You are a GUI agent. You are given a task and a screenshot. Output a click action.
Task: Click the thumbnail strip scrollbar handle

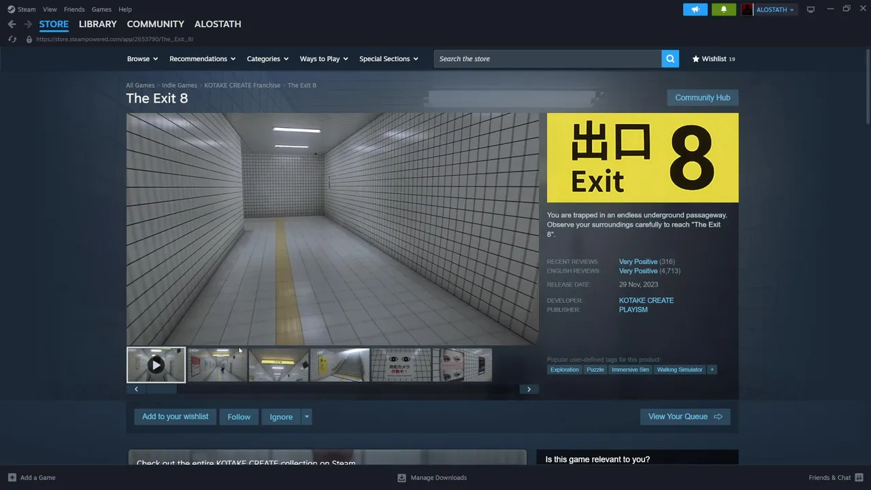(161, 389)
